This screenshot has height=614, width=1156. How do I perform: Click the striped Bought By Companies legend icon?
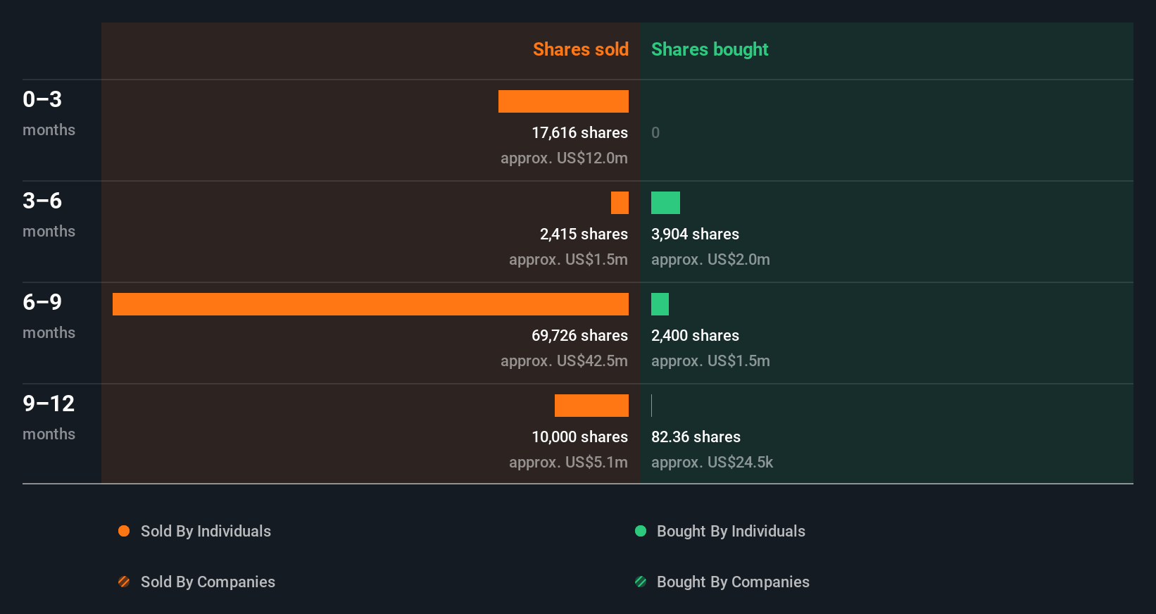coord(641,582)
